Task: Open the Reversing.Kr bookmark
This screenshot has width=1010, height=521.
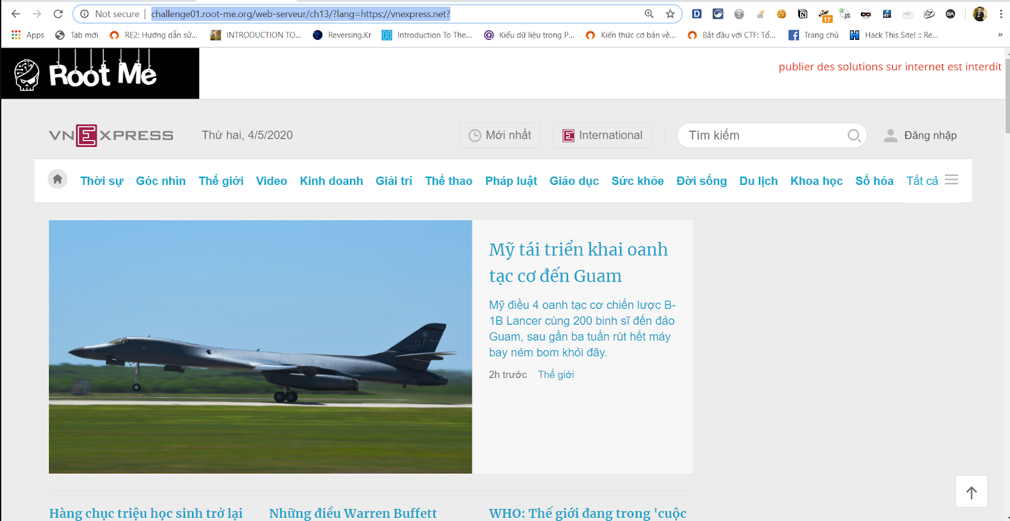Action: (342, 35)
